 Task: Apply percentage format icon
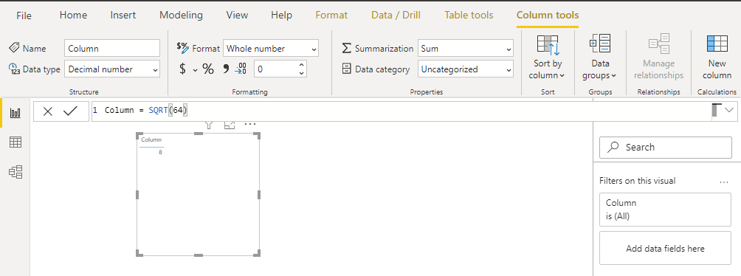coord(208,69)
